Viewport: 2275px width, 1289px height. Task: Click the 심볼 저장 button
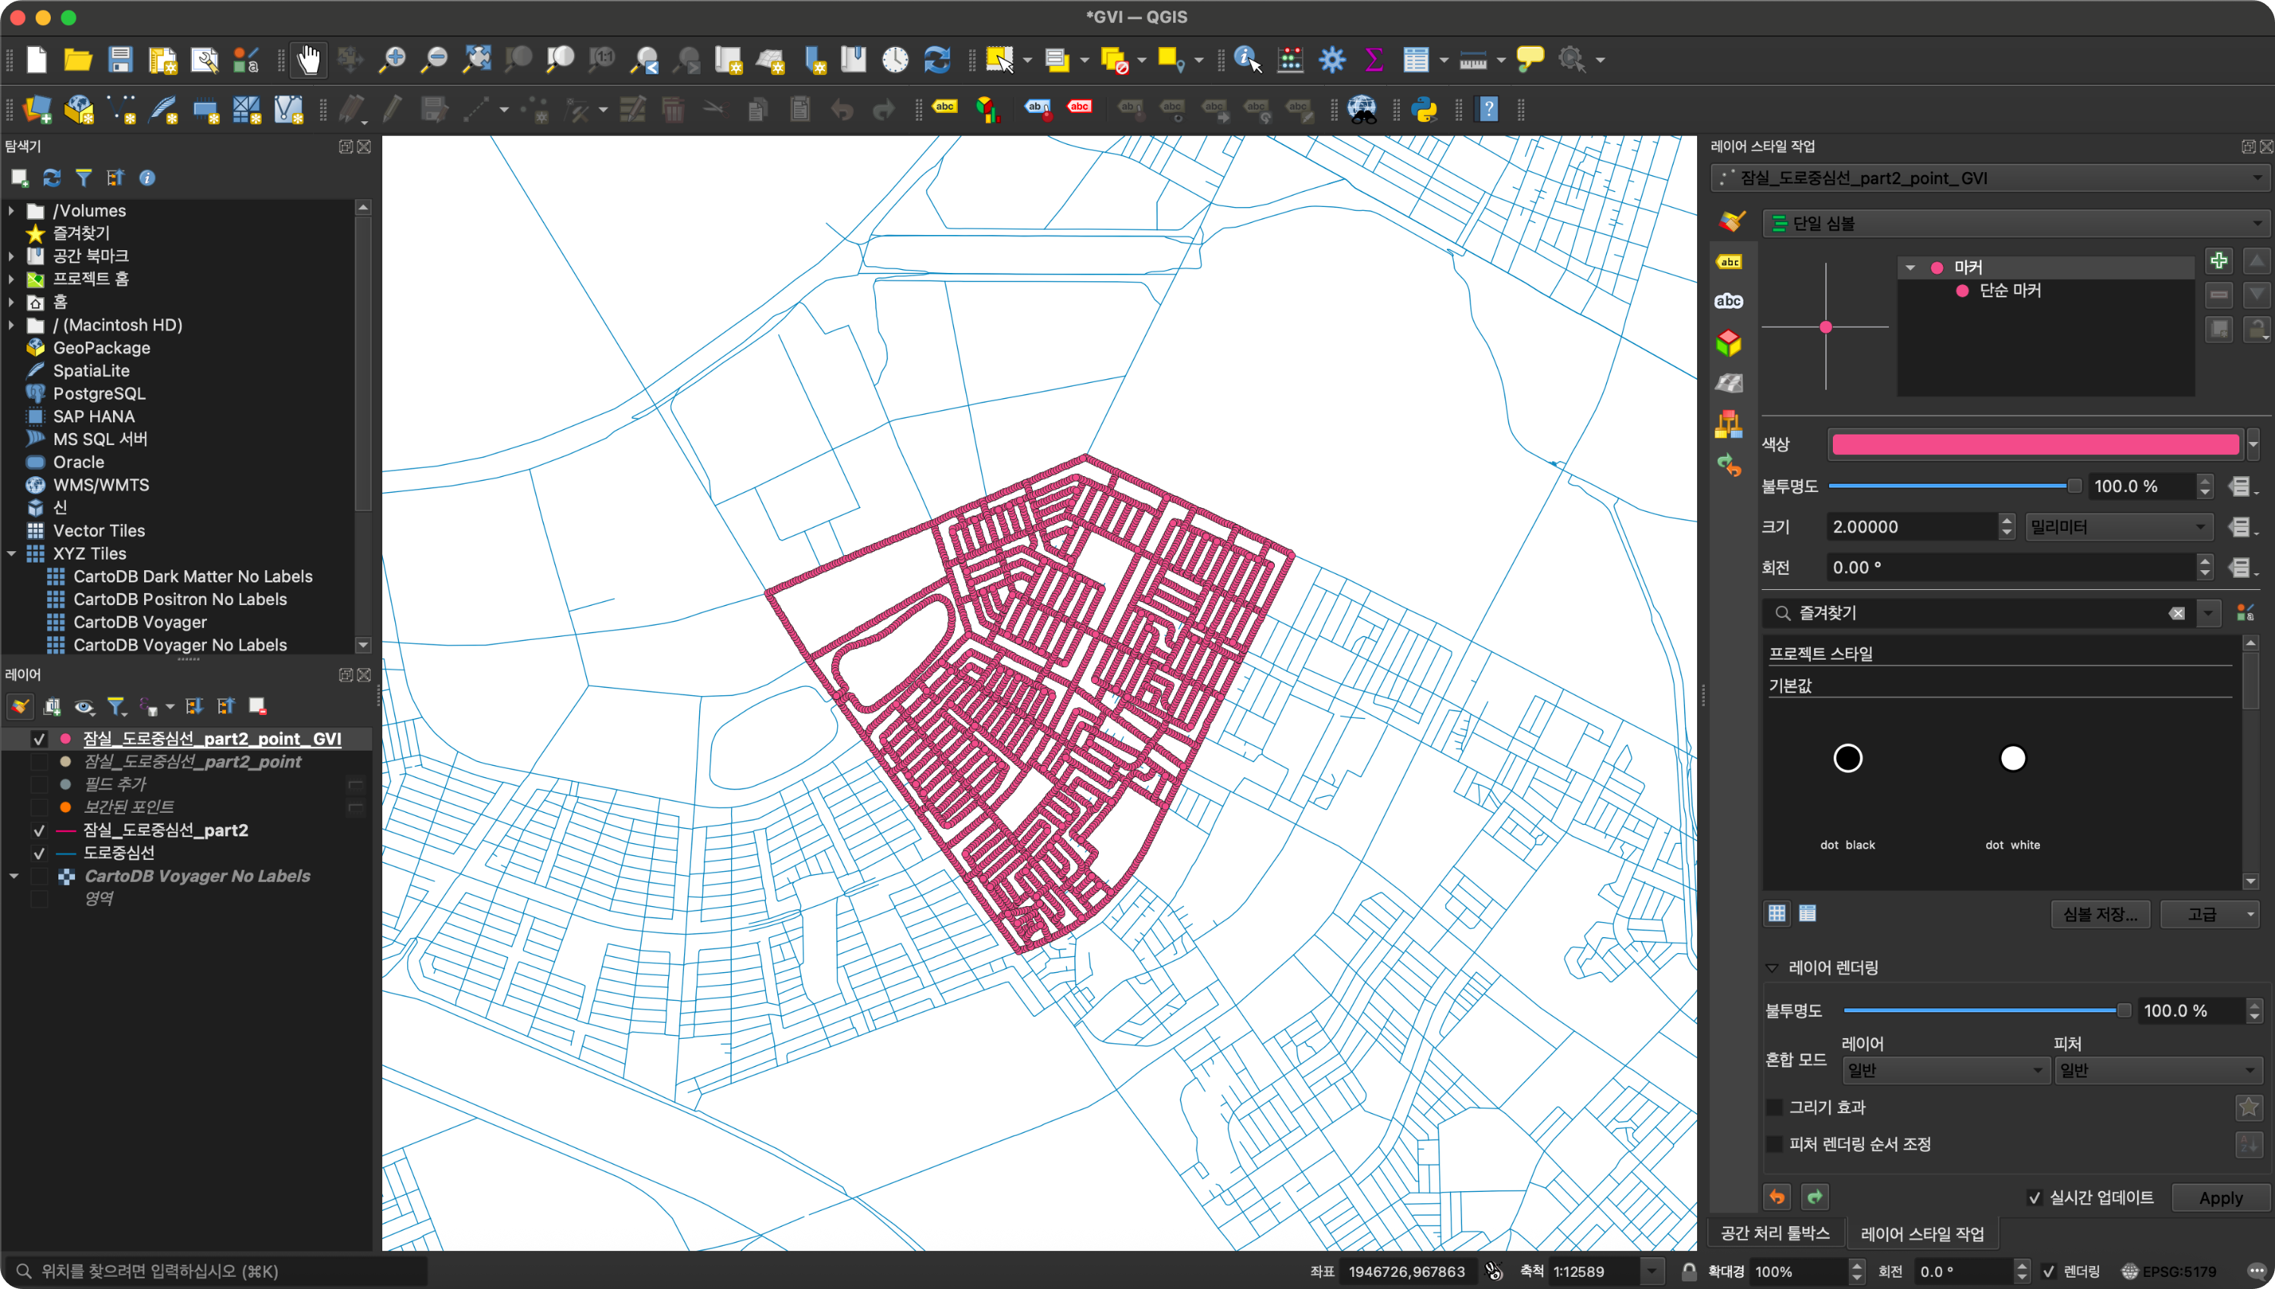[2099, 914]
